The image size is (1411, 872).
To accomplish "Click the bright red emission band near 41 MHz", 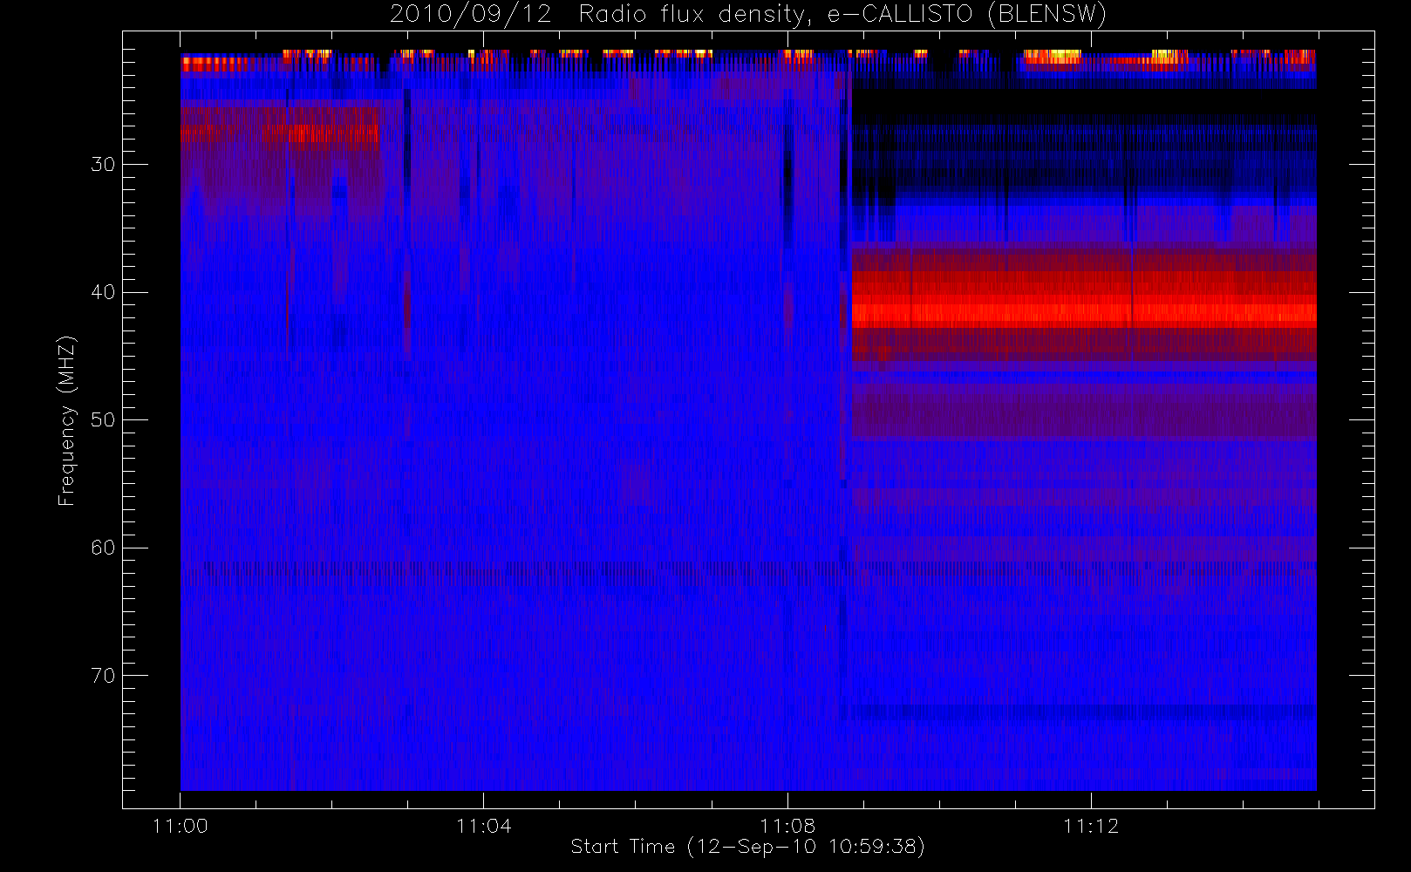I will pyautogui.click(x=1084, y=310).
